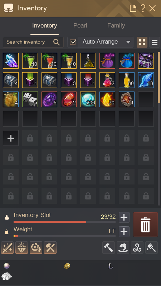Expand the Auto Arrange dropdown arrow
Image resolution: width=161 pixels, height=286 pixels.
click(x=128, y=42)
